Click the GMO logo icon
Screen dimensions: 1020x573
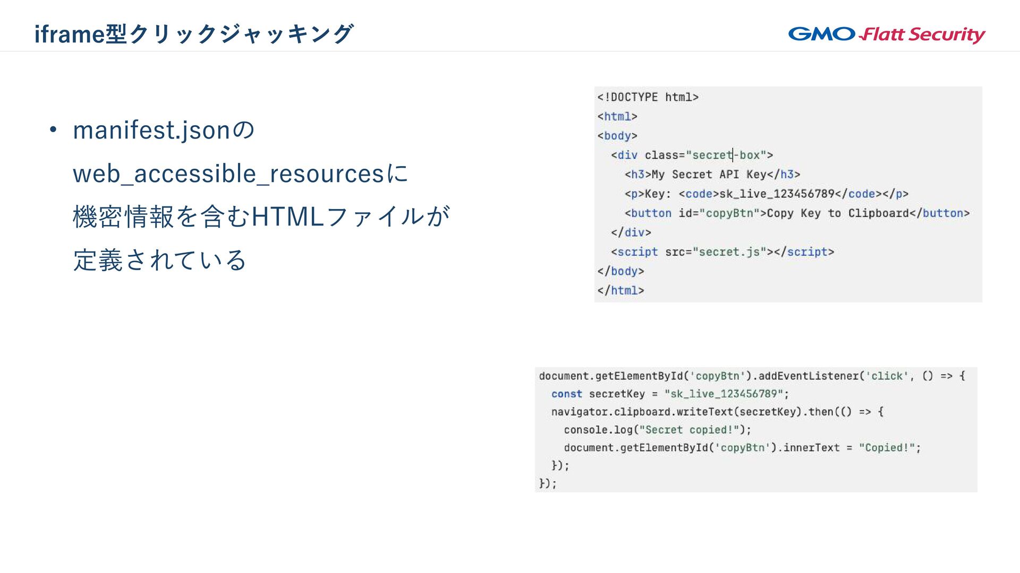point(821,34)
